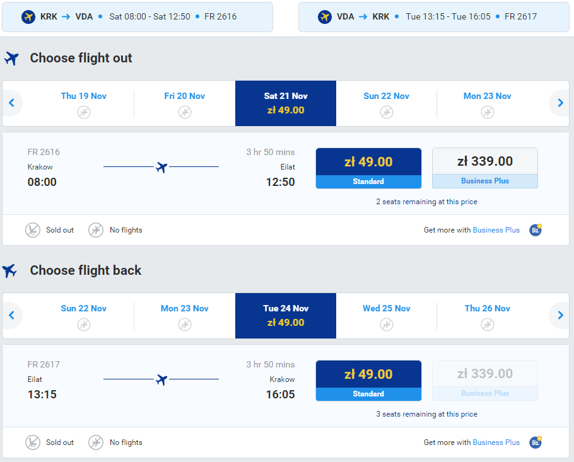The image size is (574, 462).
Task: Open the return Business Plus link
Action: (496, 442)
